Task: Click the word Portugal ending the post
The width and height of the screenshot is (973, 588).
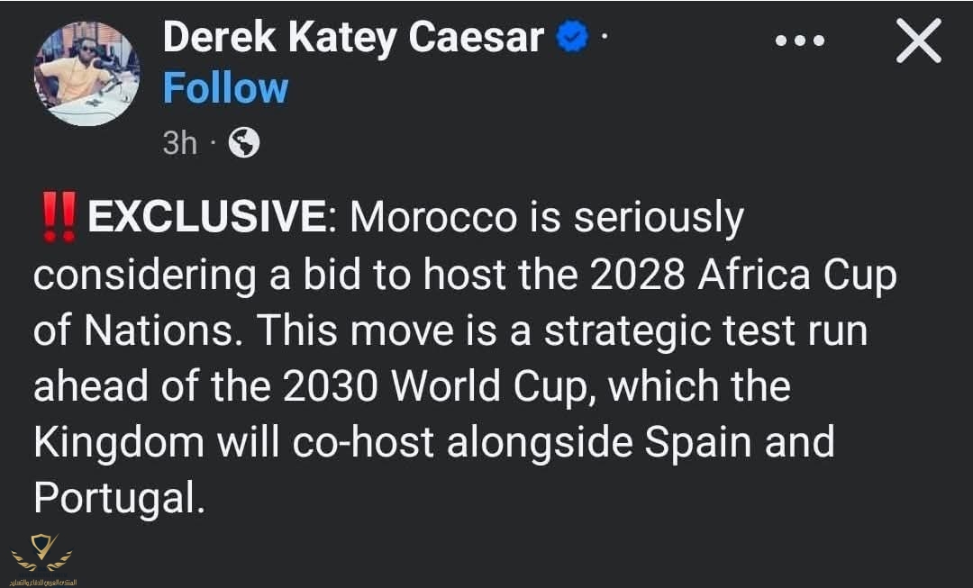Action: click(114, 498)
